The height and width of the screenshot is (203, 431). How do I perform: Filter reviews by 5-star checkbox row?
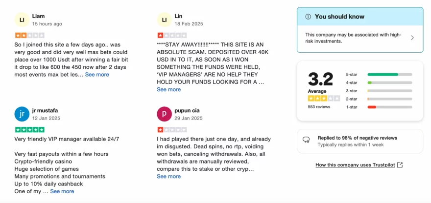[379, 75]
